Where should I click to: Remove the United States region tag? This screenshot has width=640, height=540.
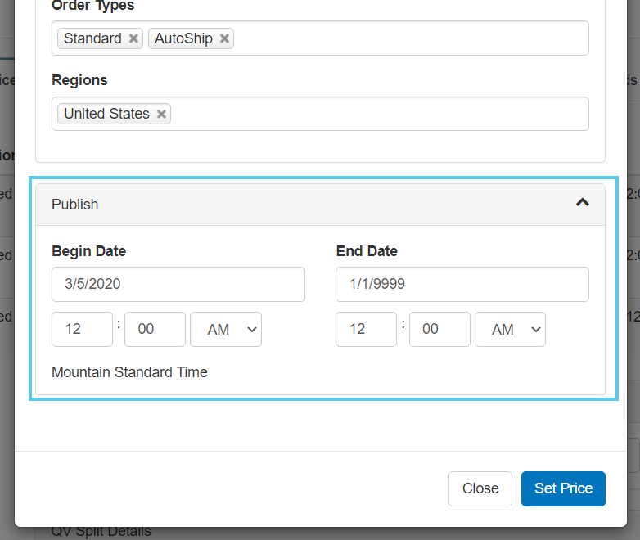coord(161,114)
